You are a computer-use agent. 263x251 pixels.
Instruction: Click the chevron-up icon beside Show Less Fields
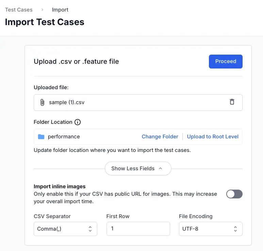pyautogui.click(x=161, y=168)
